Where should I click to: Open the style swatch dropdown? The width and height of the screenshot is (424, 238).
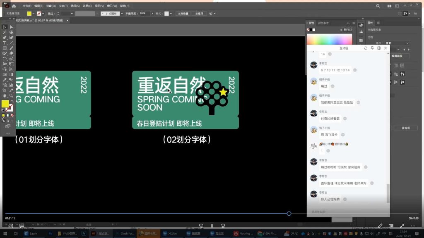coord(171,14)
